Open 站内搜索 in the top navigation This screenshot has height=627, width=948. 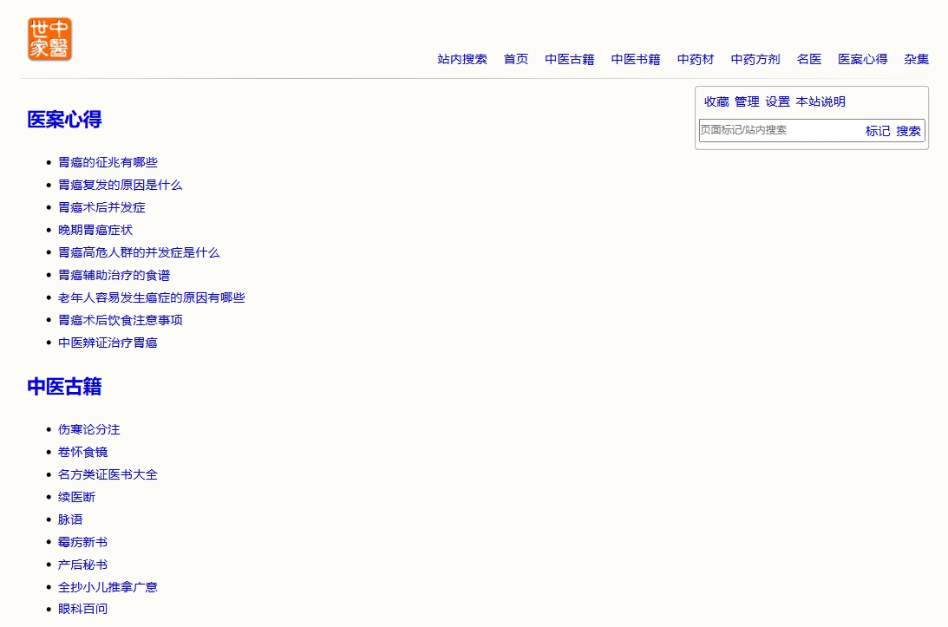pos(462,59)
